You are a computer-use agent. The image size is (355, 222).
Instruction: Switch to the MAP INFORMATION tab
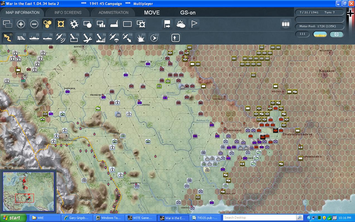pos(23,13)
